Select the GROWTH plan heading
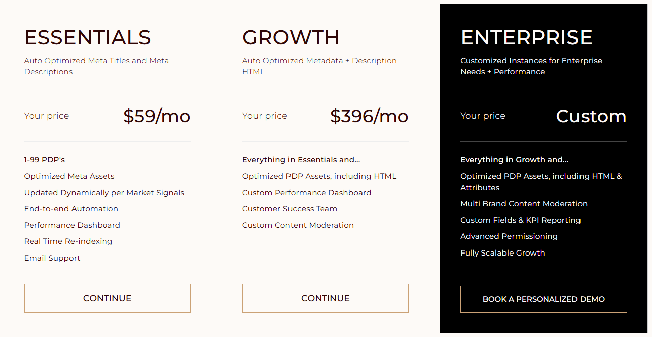Viewport: 652px width, 337px height. [x=291, y=38]
